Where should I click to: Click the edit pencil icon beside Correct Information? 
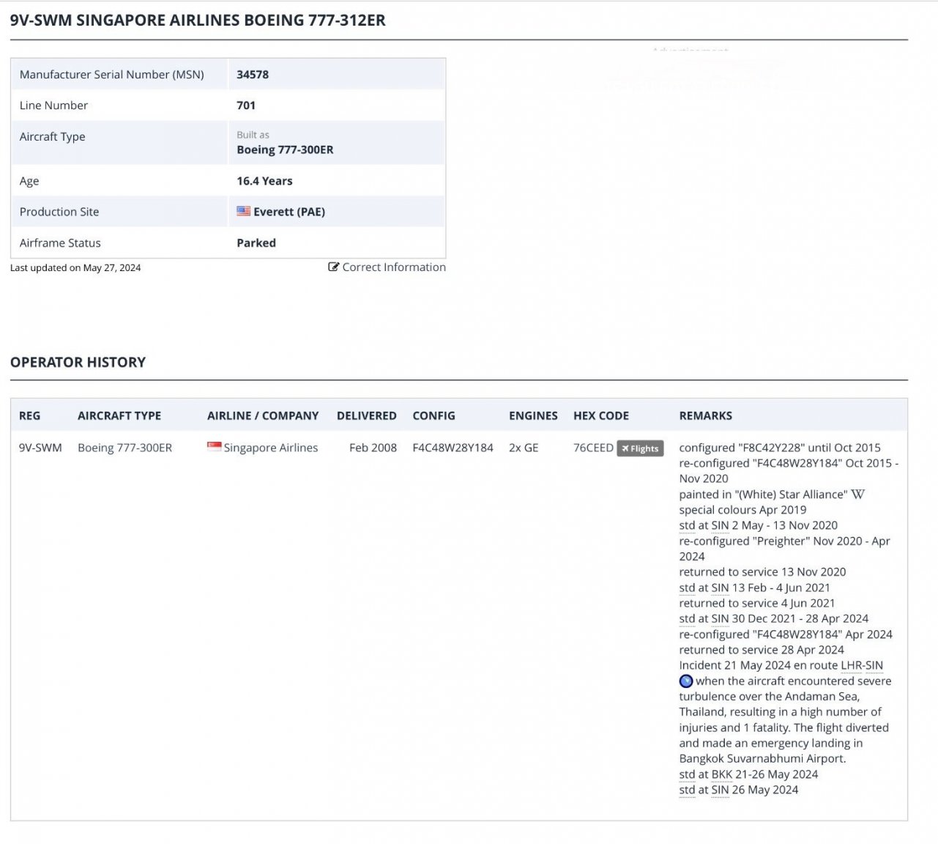(x=334, y=267)
